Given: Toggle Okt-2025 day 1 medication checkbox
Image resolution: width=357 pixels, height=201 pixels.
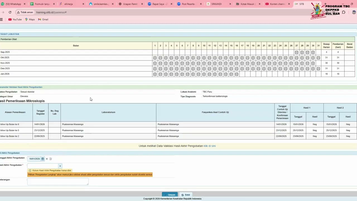Looking at the screenshot, I should click(155, 58).
